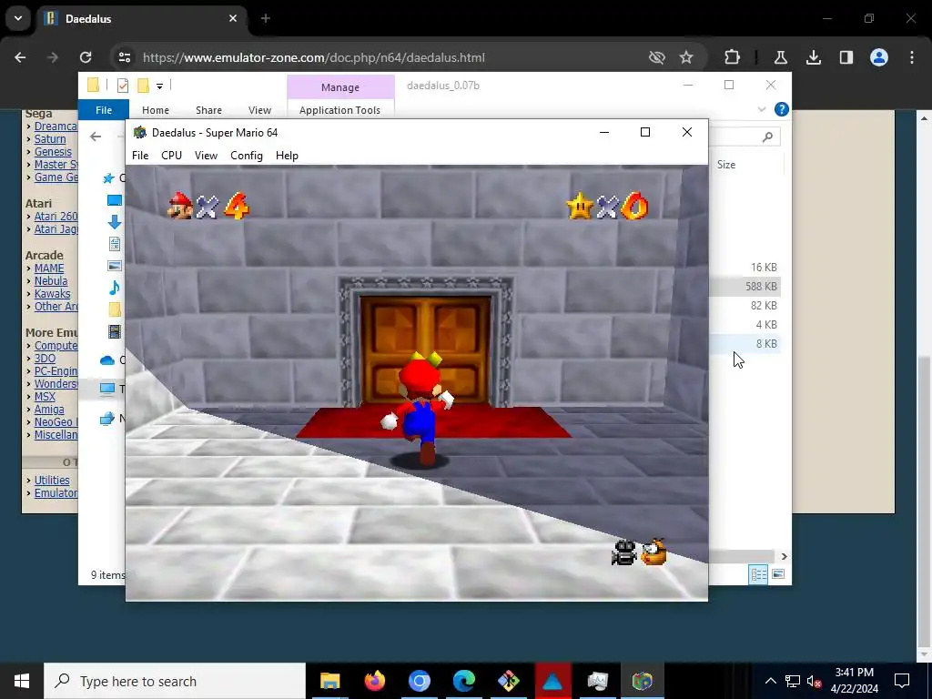Click the Explorer back arrow
This screenshot has width=932, height=699.
coord(96,137)
